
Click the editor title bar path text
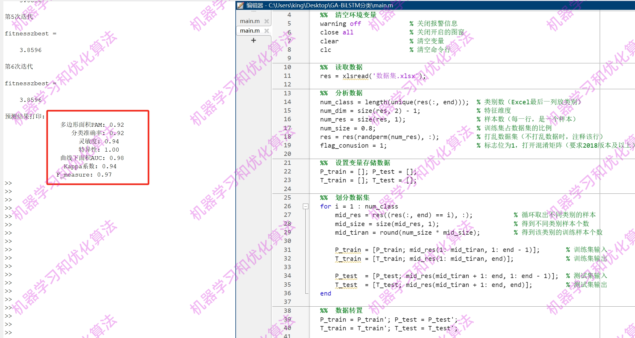coord(331,5)
